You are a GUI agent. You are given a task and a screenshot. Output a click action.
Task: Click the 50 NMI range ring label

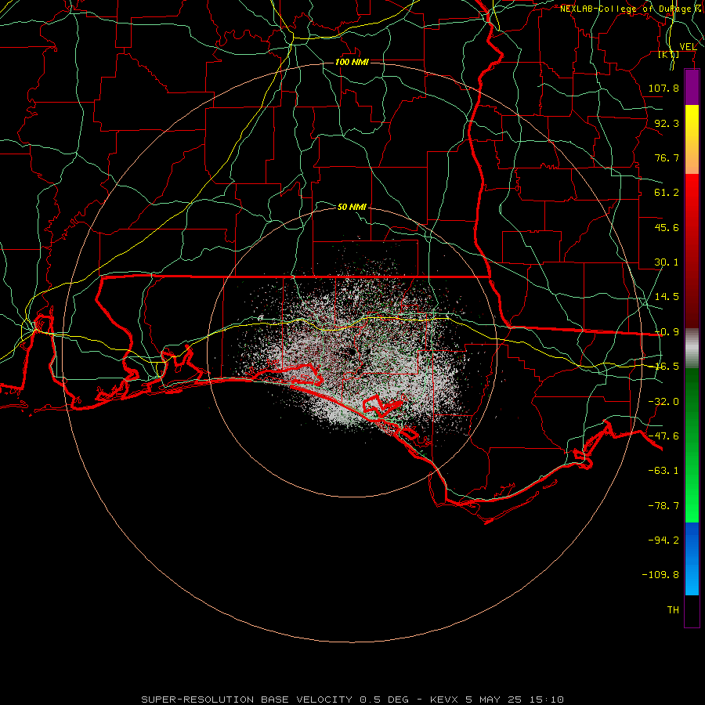pos(352,207)
